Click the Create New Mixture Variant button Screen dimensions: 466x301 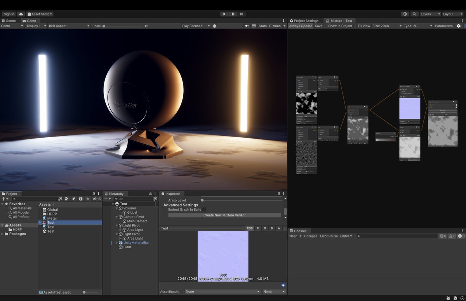(x=223, y=215)
